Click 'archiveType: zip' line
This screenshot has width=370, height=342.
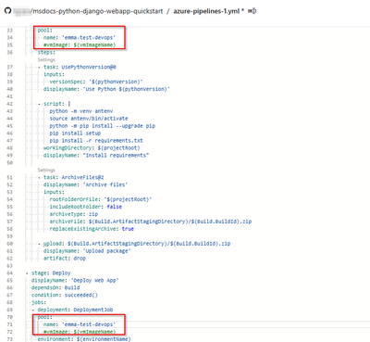pyautogui.click(x=74, y=214)
